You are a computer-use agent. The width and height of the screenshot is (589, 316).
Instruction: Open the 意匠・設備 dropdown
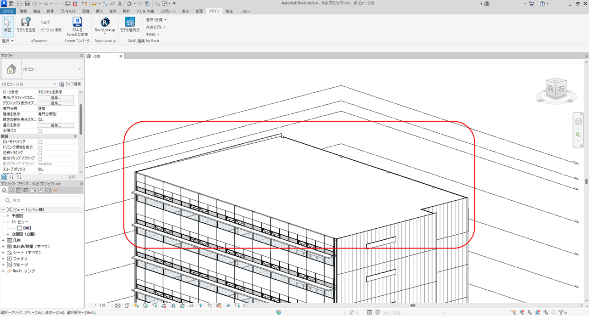(x=156, y=20)
